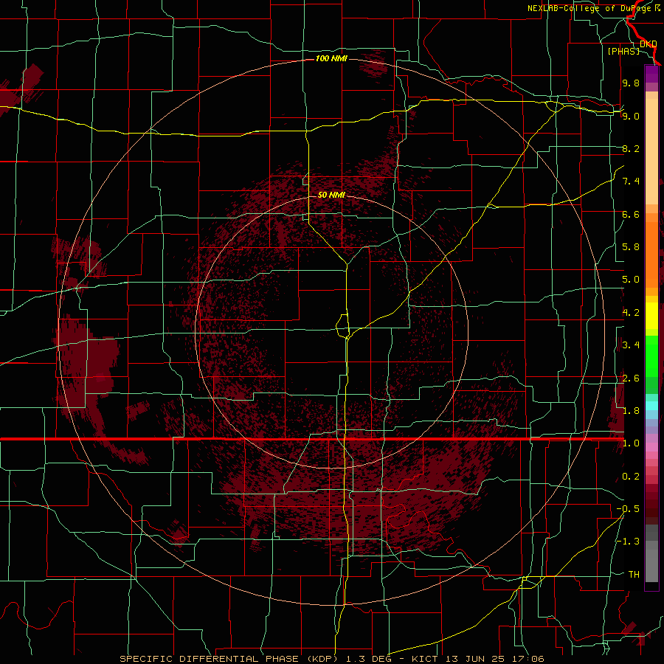Image resolution: width=664 pixels, height=664 pixels.
Task: Click the purple top segment of the color bar
Action: click(651, 74)
